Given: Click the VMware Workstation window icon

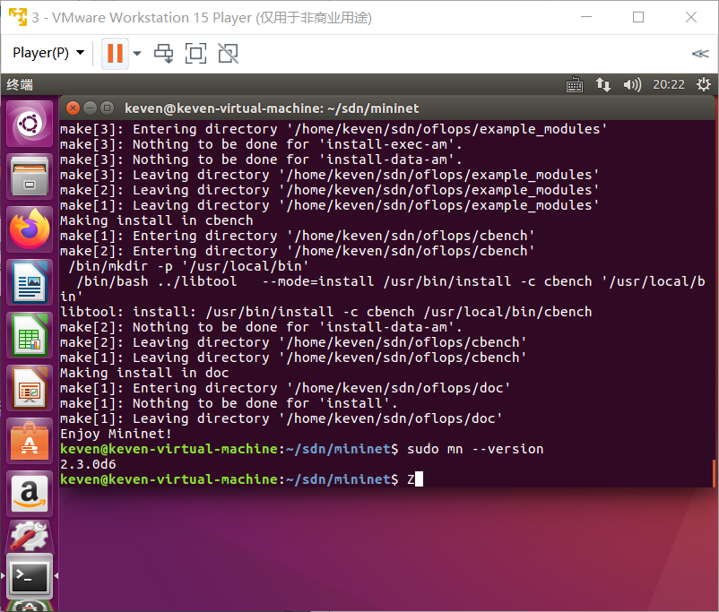Looking at the screenshot, I should (18, 17).
